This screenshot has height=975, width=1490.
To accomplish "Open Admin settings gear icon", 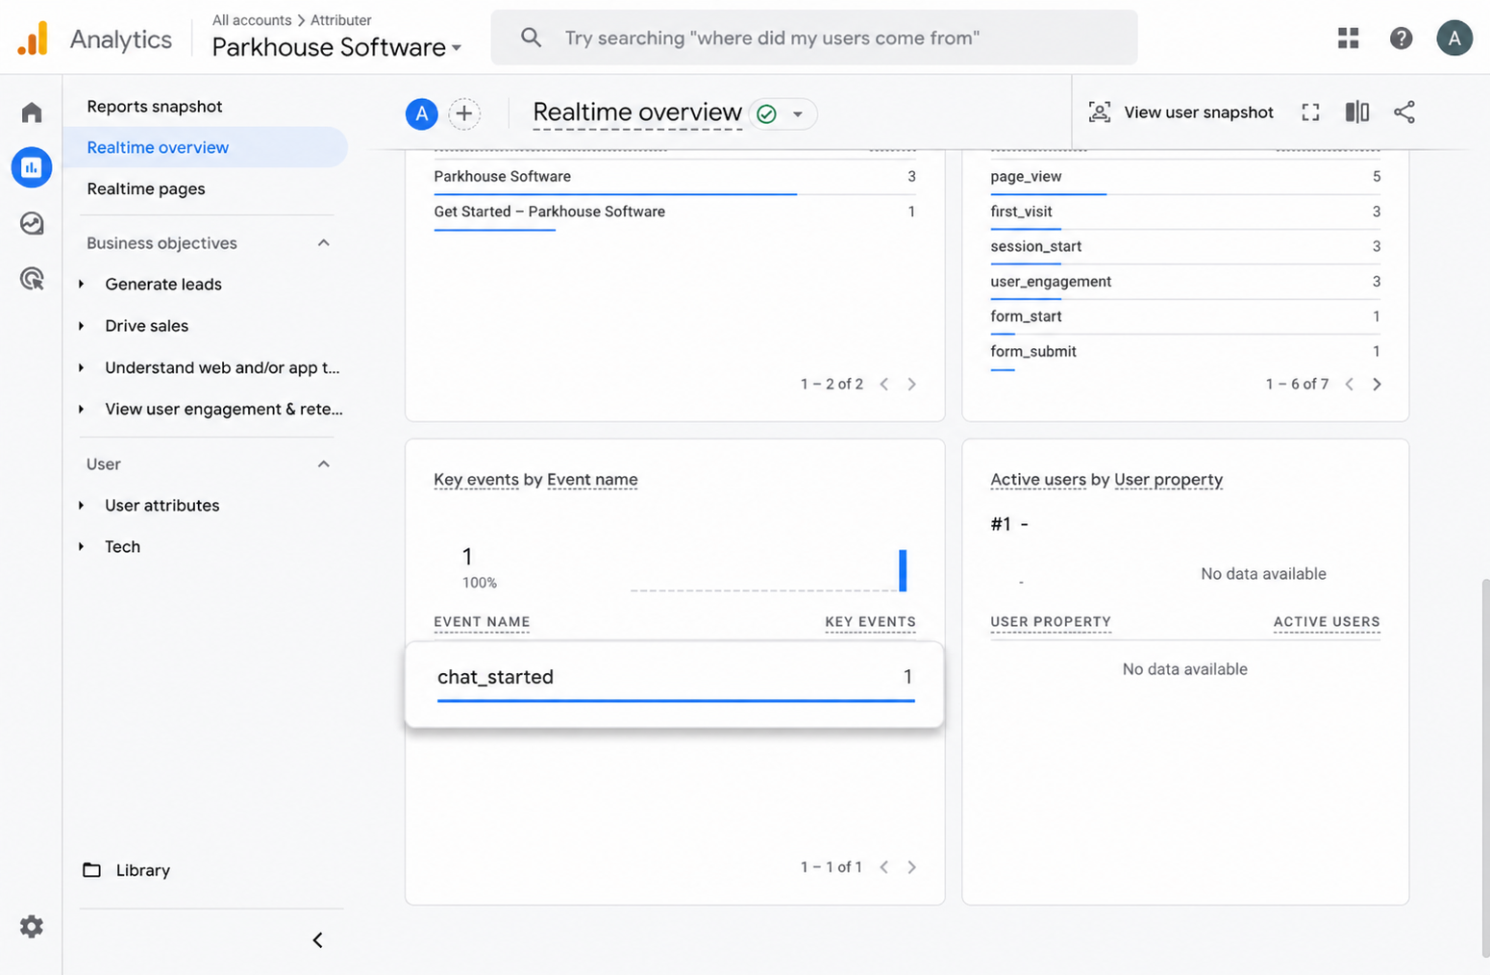I will [32, 926].
